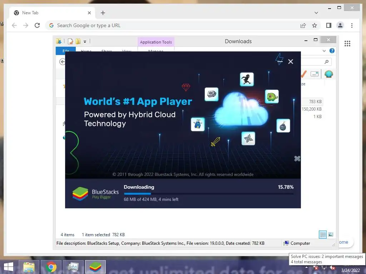Click the taskbar date 3/24/2022
This screenshot has width=366, height=274.
click(351, 270)
